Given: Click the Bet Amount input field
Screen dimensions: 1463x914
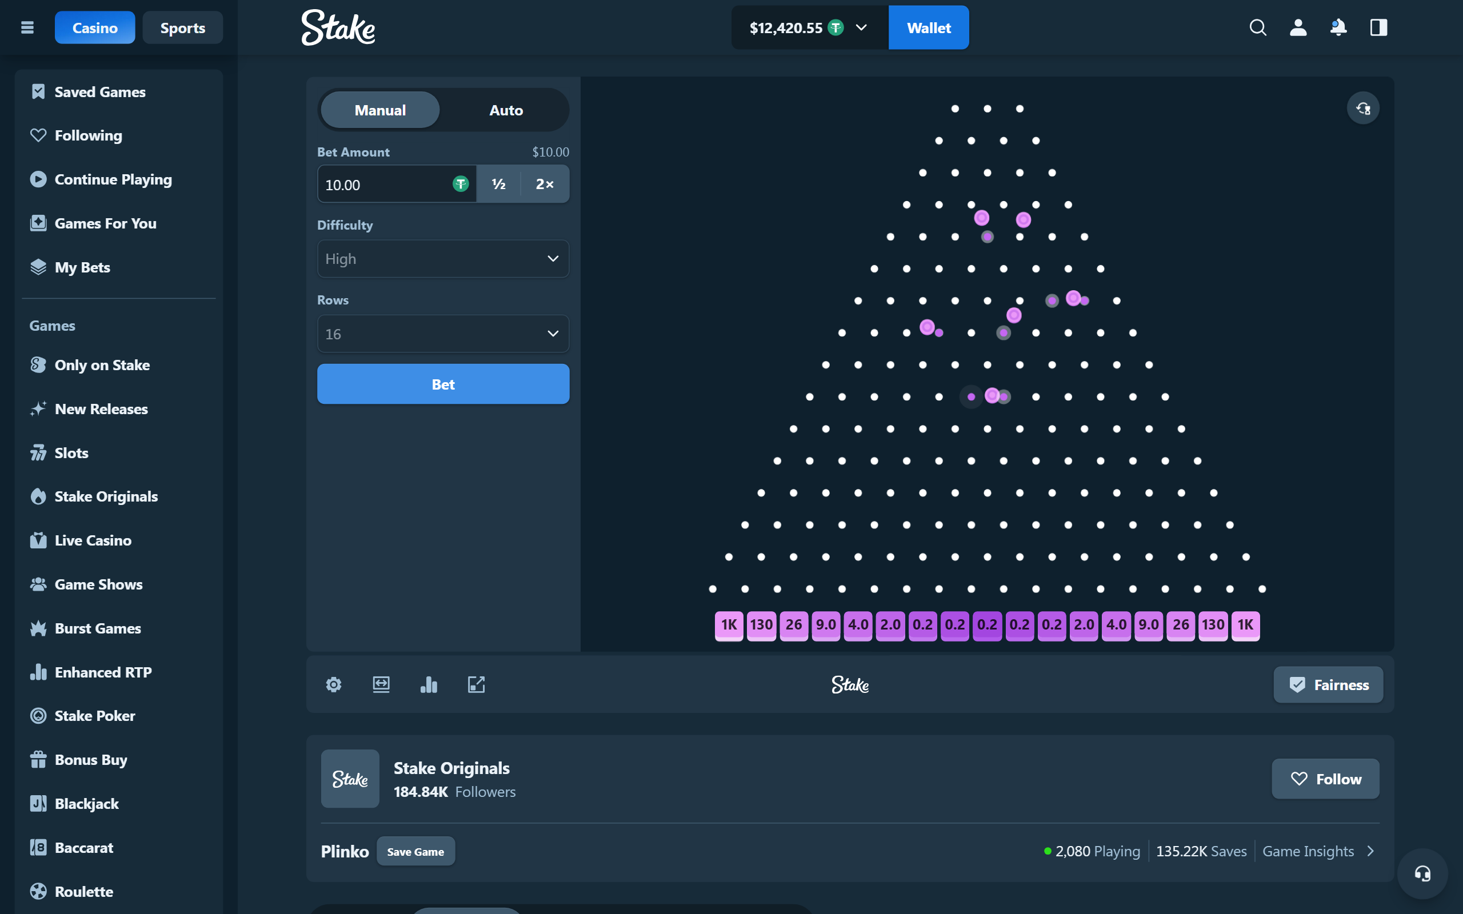Looking at the screenshot, I should 397,184.
